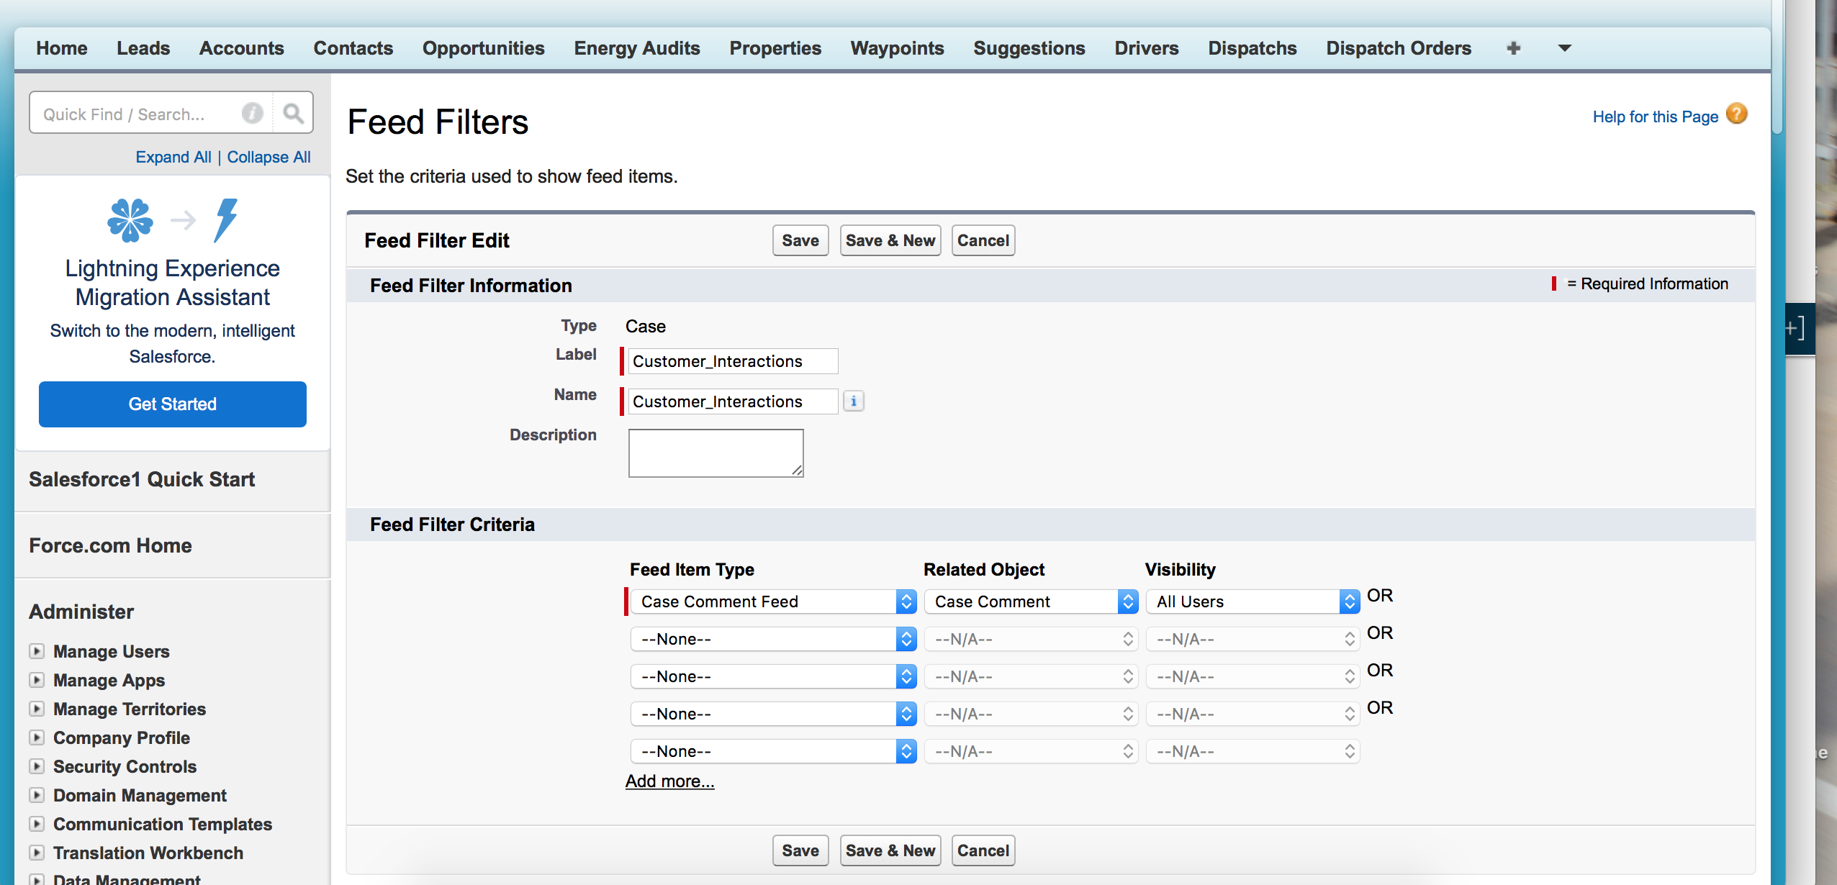This screenshot has width=1837, height=885.
Task: Click the orange help question mark icon
Action: (1737, 114)
